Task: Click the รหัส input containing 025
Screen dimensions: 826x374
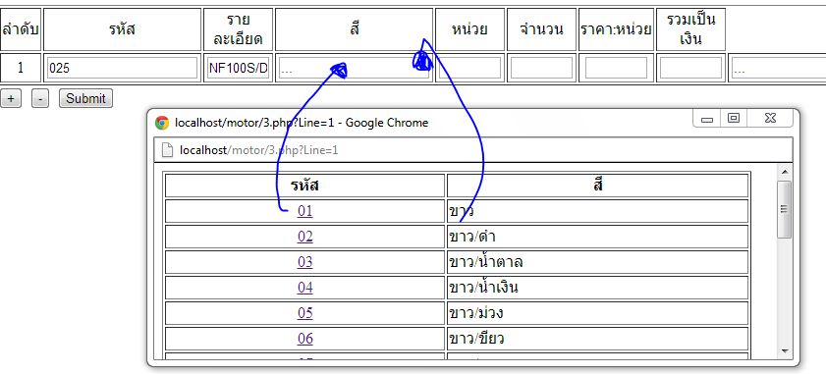Action: point(122,68)
